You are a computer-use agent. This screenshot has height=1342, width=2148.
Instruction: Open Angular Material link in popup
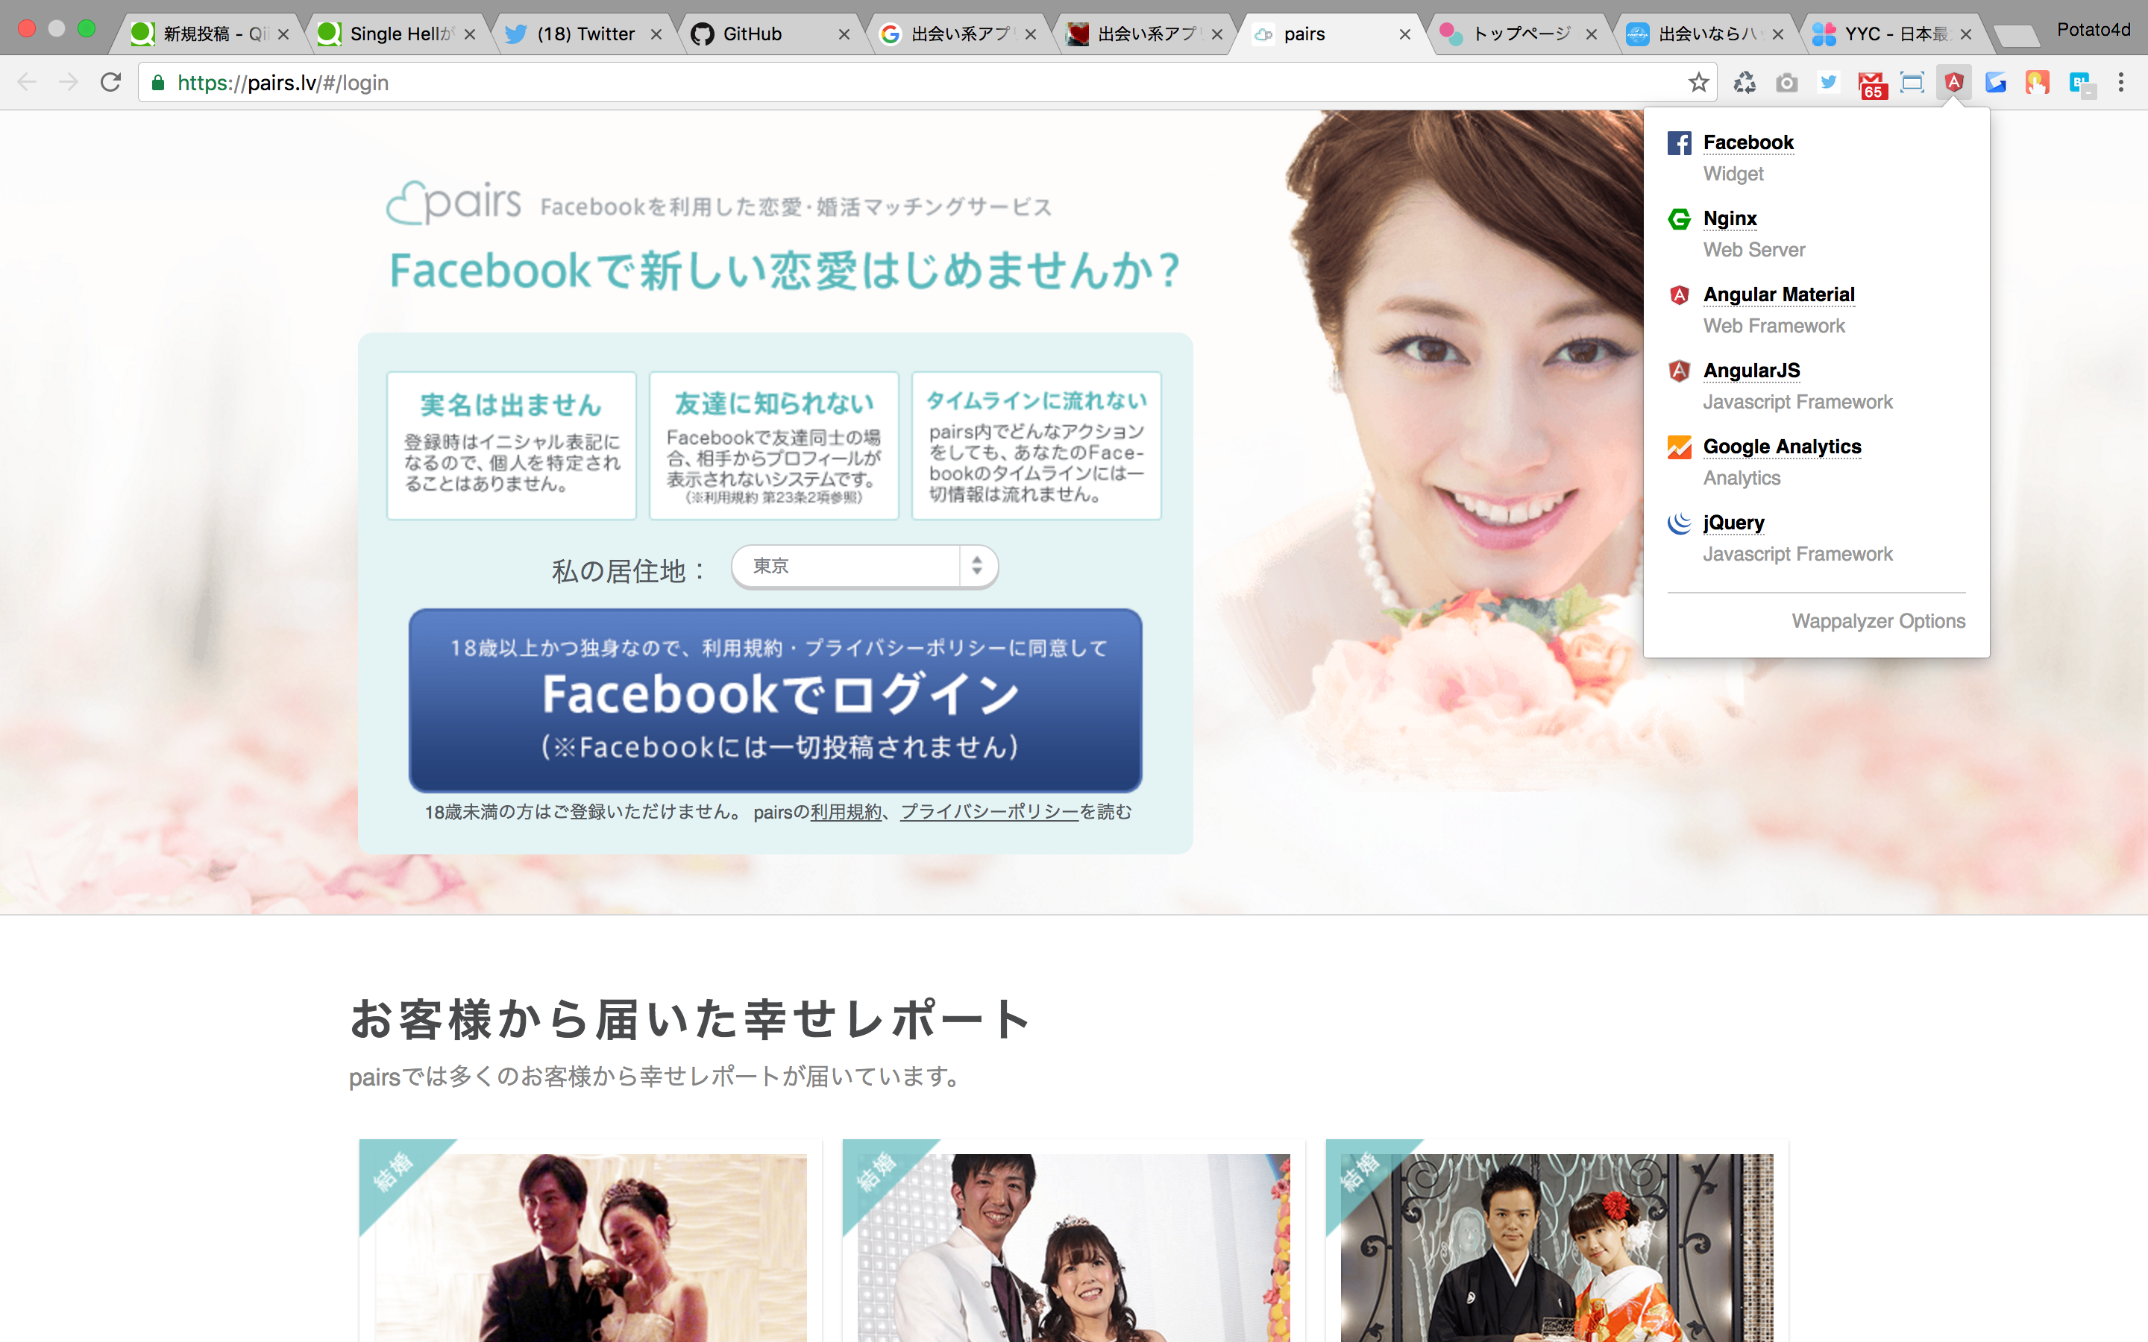tap(1779, 294)
